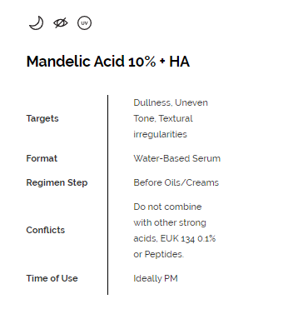Screen dimensions: 303x314
Task: Click the word irregularities
Action: (161, 134)
